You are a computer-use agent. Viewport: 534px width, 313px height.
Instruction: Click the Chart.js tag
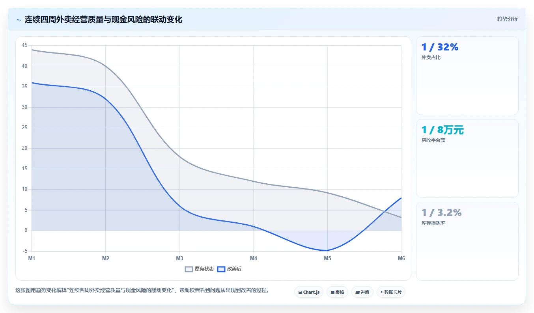pyautogui.click(x=309, y=292)
